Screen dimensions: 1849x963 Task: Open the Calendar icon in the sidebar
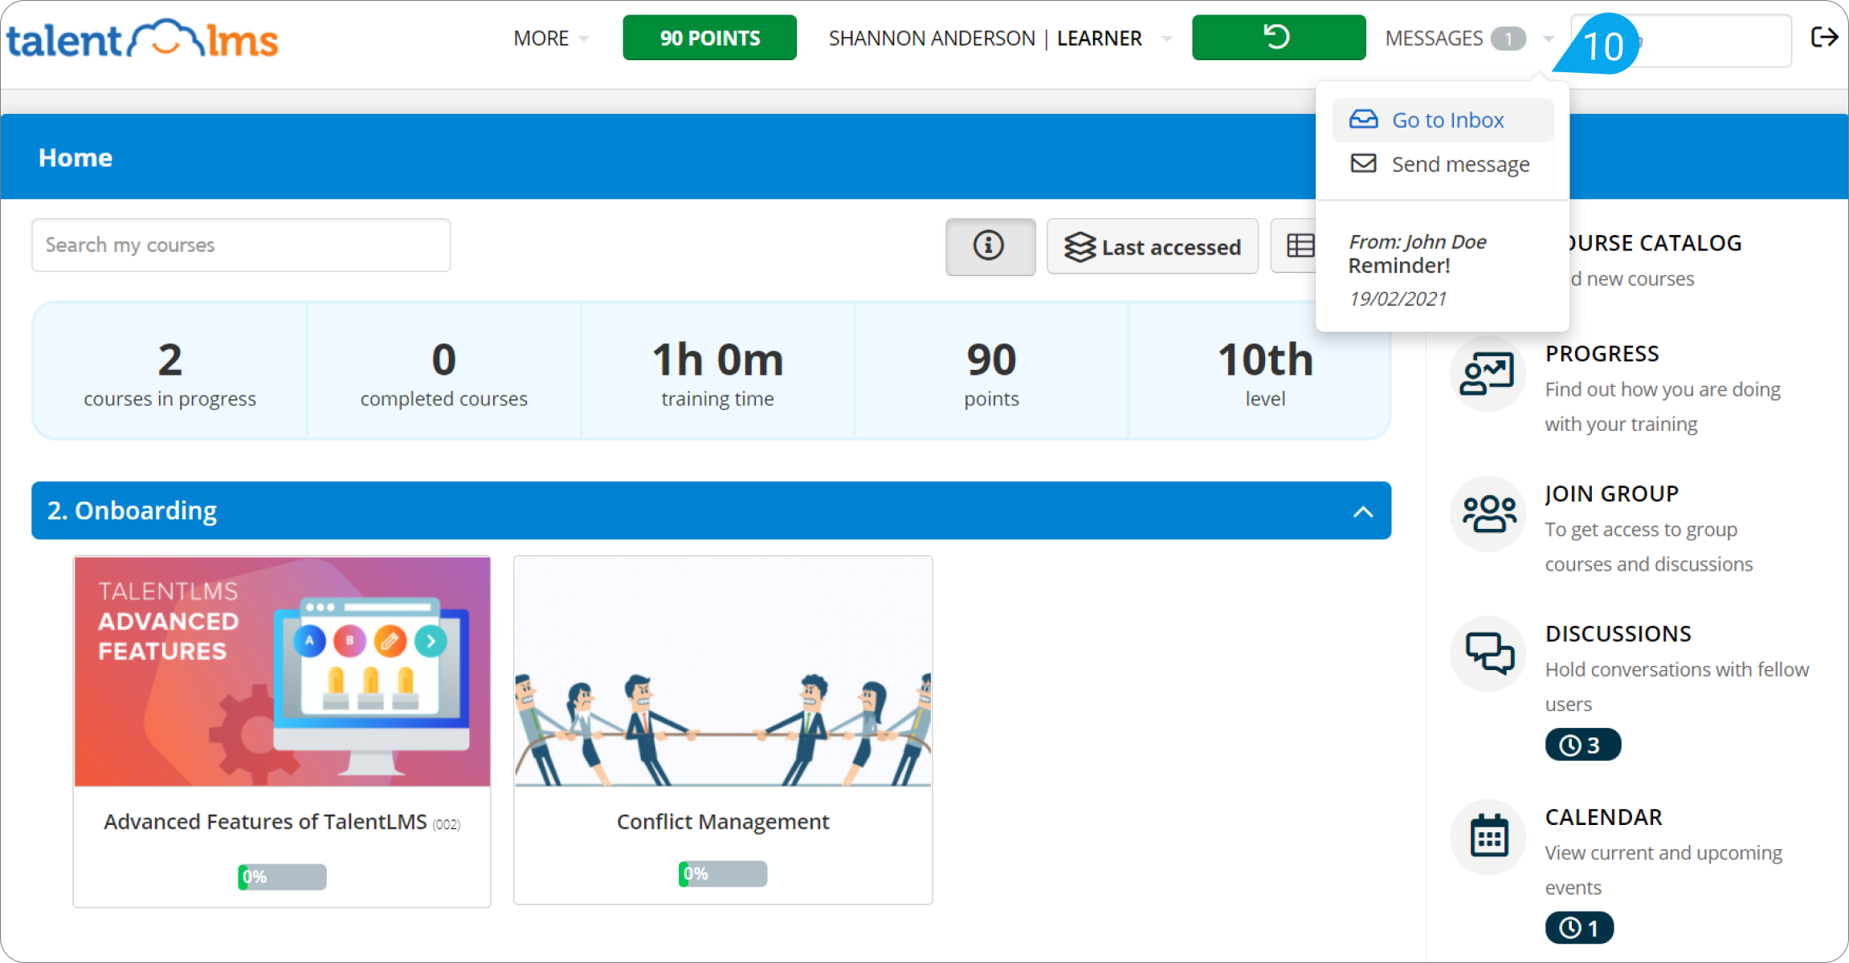pos(1488,836)
